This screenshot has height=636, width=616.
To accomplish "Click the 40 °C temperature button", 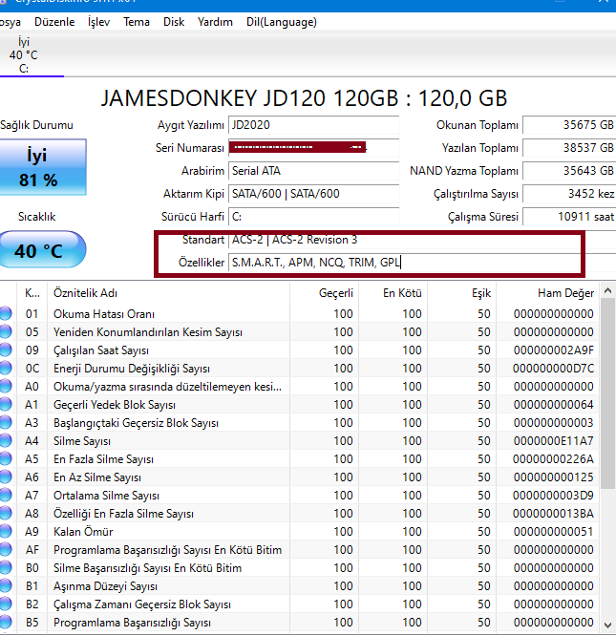I will [43, 249].
